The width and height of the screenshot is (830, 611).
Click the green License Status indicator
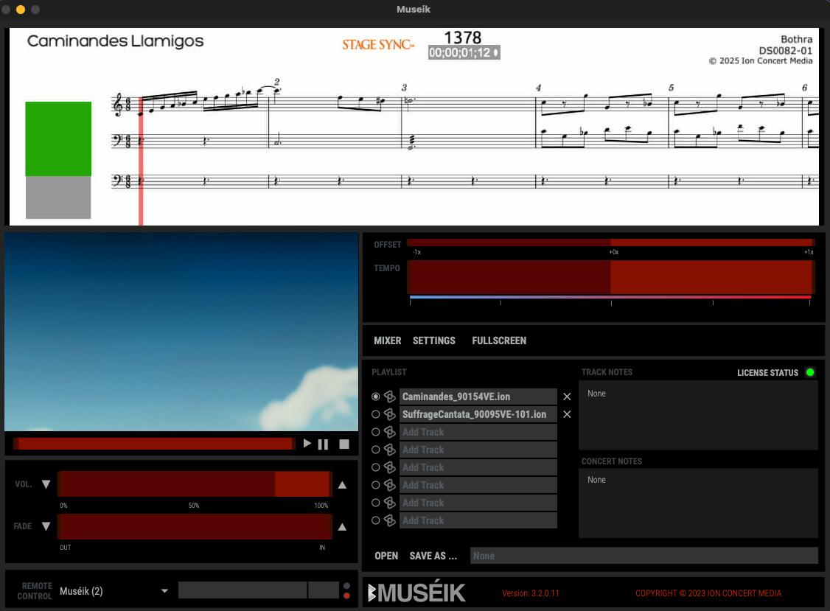coord(810,372)
